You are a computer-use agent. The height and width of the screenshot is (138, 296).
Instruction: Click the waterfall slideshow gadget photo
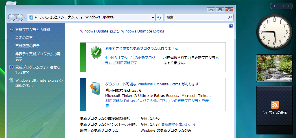click(x=274, y=68)
